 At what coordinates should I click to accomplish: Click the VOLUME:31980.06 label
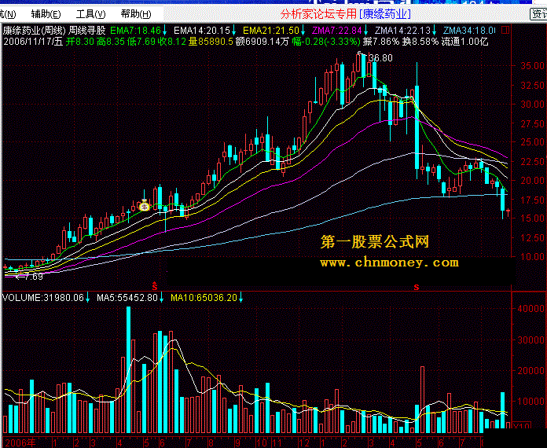[x=43, y=298]
